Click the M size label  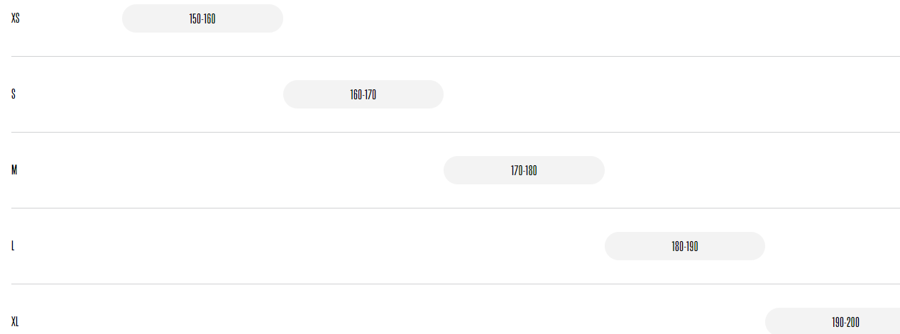click(14, 170)
